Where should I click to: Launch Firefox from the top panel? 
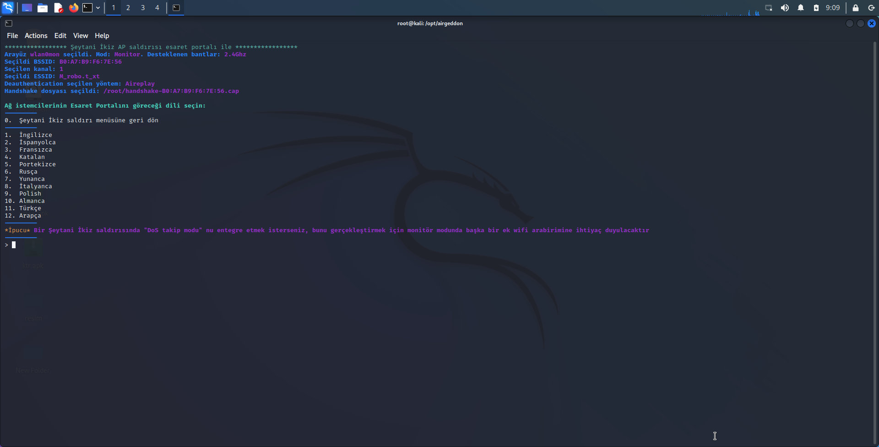click(x=74, y=8)
